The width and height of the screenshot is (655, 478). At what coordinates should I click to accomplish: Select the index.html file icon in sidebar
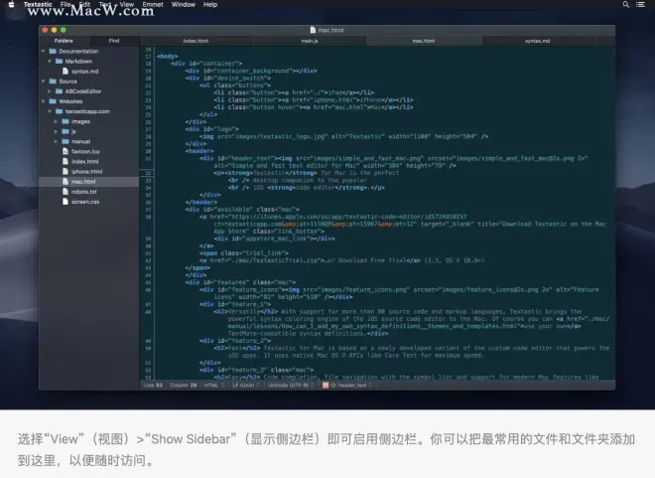point(65,161)
